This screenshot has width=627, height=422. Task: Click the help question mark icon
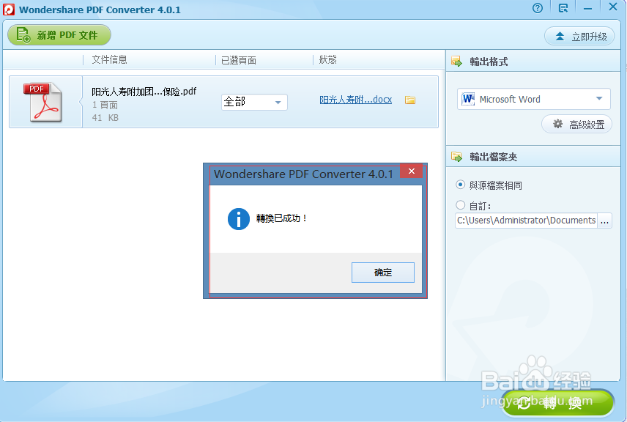(x=537, y=7)
